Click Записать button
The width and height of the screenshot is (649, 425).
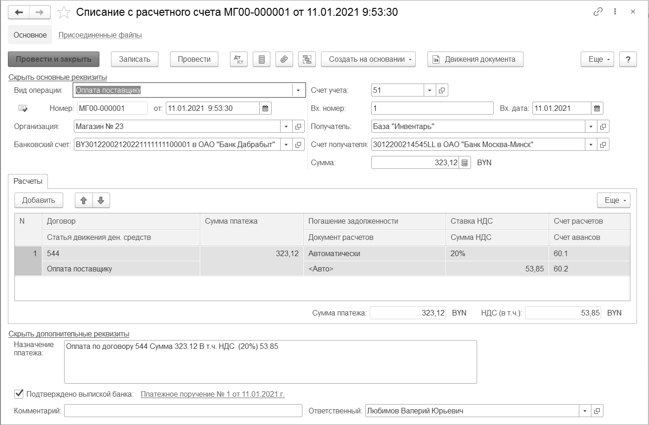[135, 59]
